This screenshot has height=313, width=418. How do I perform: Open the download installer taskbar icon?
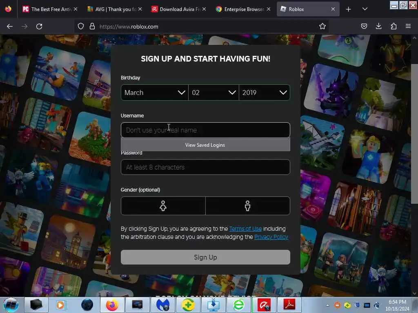coord(213,305)
